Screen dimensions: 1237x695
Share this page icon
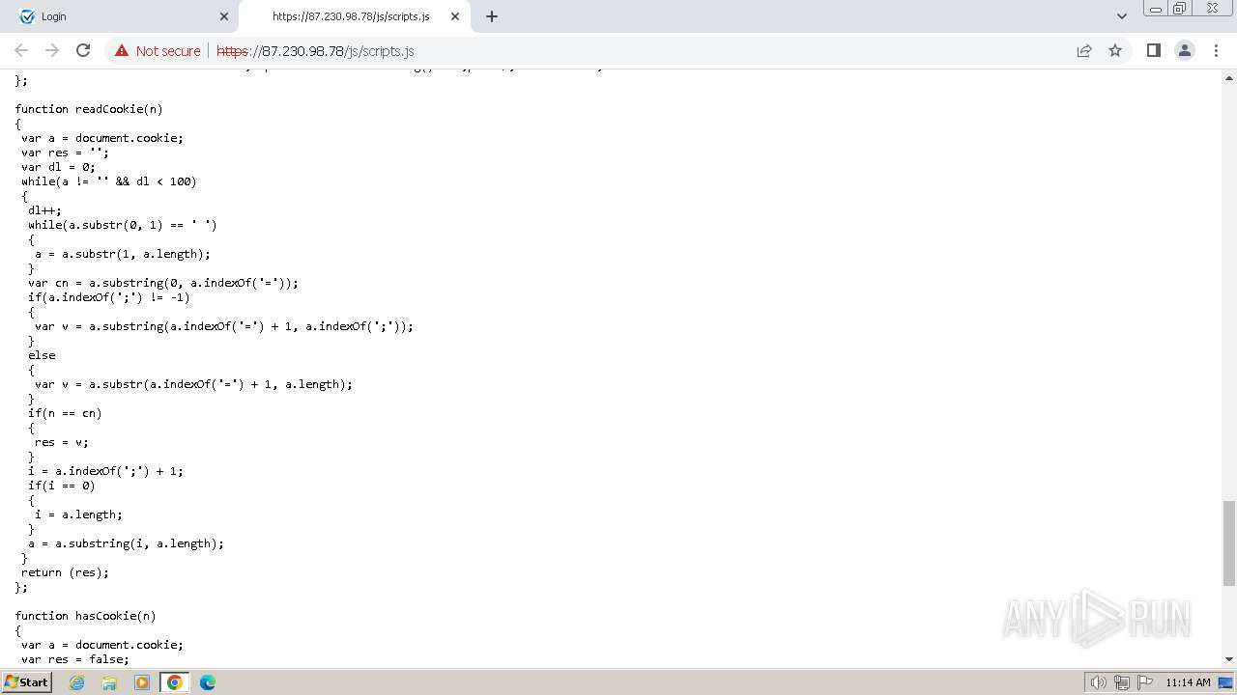1084,50
